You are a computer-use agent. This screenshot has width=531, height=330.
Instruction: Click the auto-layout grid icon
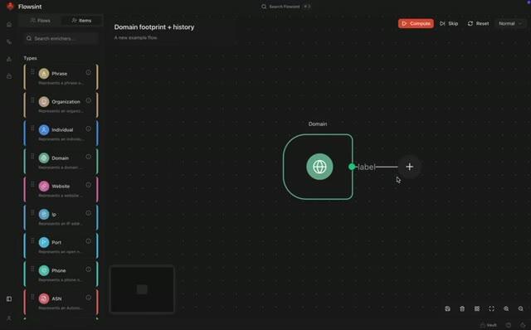pos(477,308)
